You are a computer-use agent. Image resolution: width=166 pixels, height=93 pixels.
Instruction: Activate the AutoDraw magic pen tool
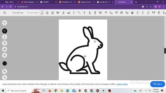click(x=5, y=31)
